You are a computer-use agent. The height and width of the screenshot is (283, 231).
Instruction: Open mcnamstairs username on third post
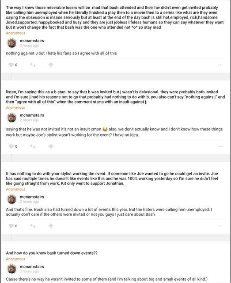(x=32, y=197)
